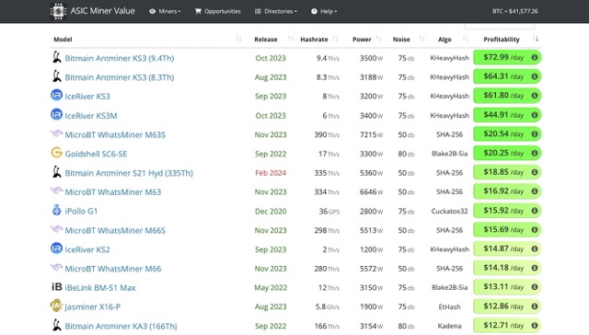The height and width of the screenshot is (335, 589).
Task: Open the IceRiver KS3M model page
Action: tap(91, 116)
